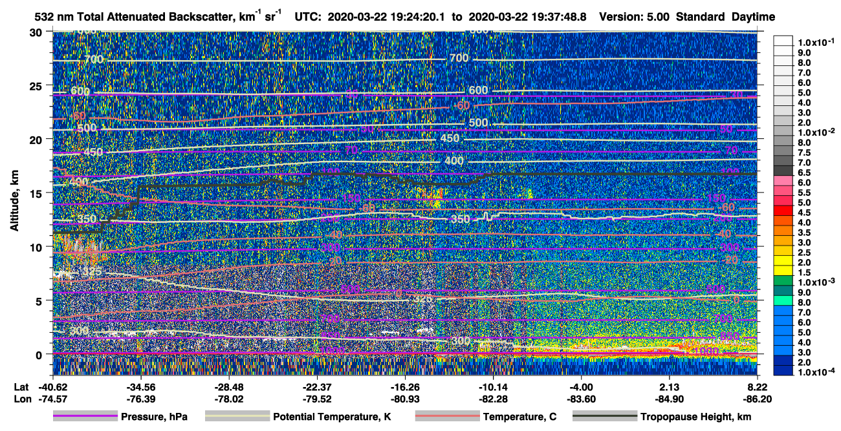841x431 pixels.
Task: Select the start time '2020-03-22 19:24:20.1'
Action: point(386,17)
